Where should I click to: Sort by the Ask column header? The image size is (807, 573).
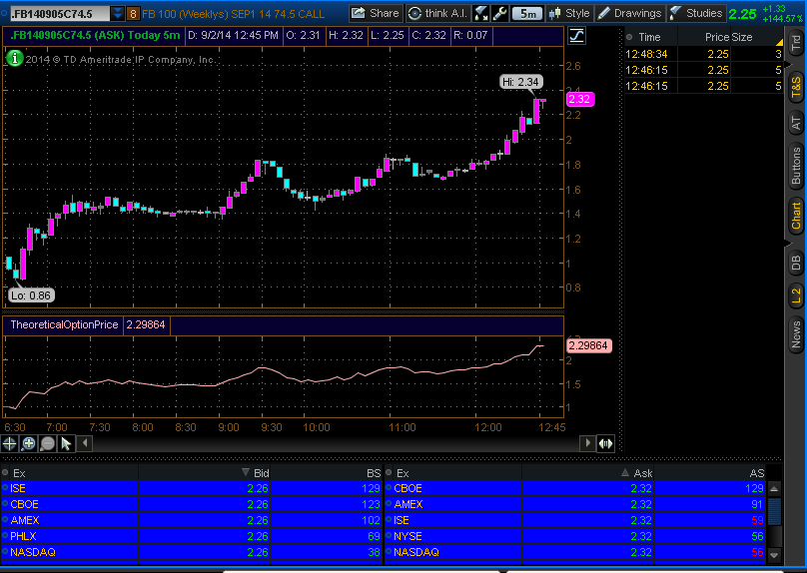(643, 473)
